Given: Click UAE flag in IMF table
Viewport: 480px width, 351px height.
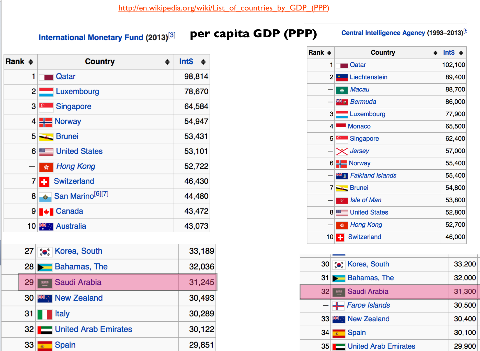Looking at the screenshot, I should click(45, 330).
